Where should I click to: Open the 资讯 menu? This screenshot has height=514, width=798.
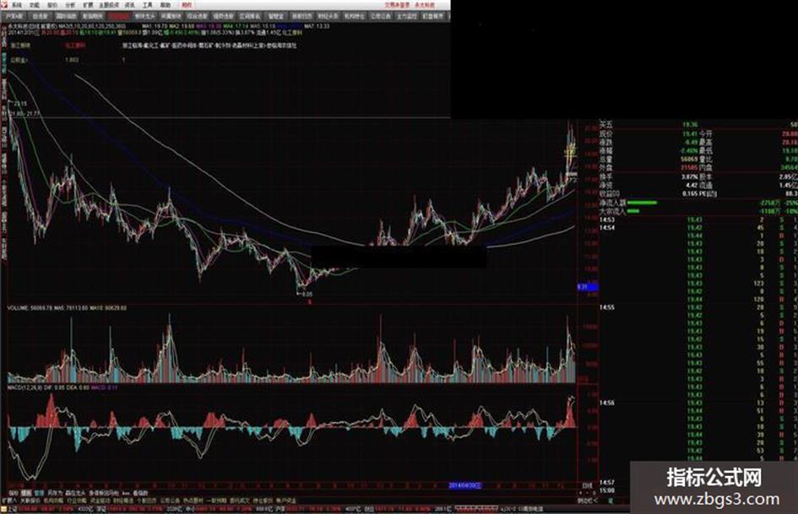tap(130, 4)
